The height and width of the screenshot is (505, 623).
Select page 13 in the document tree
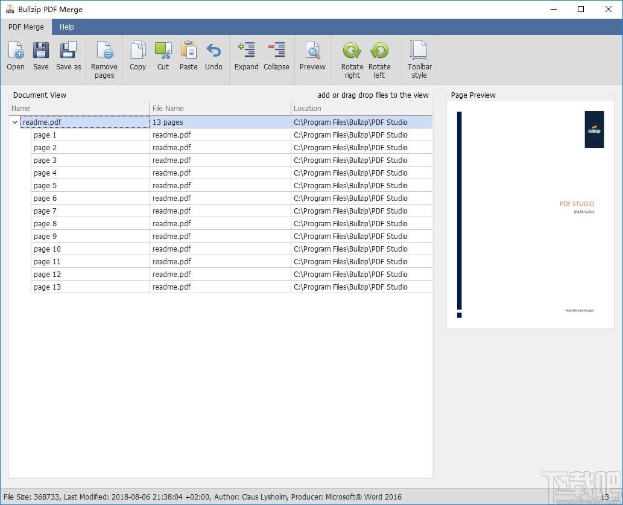click(x=47, y=287)
